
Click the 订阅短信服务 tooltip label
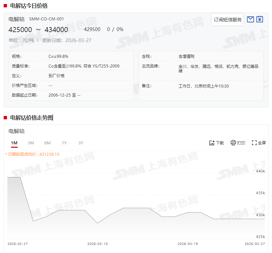pyautogui.click(x=228, y=20)
